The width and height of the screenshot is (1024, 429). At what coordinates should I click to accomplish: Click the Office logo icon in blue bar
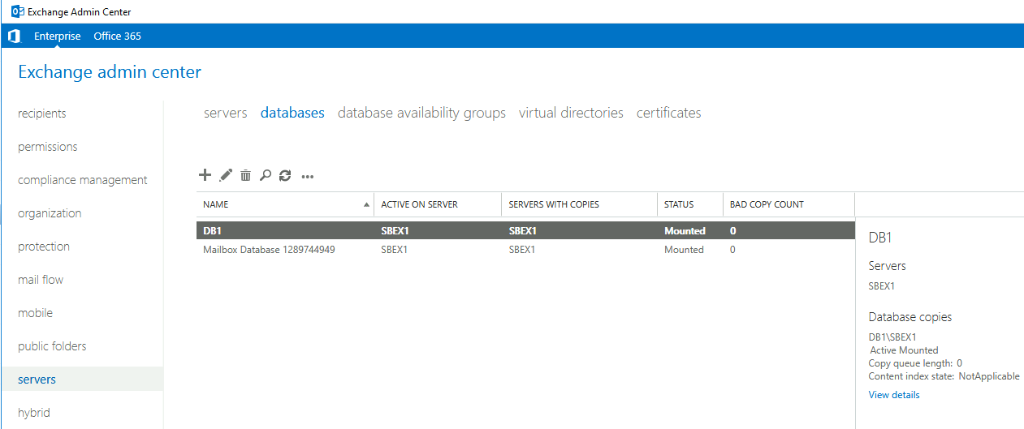tap(14, 36)
